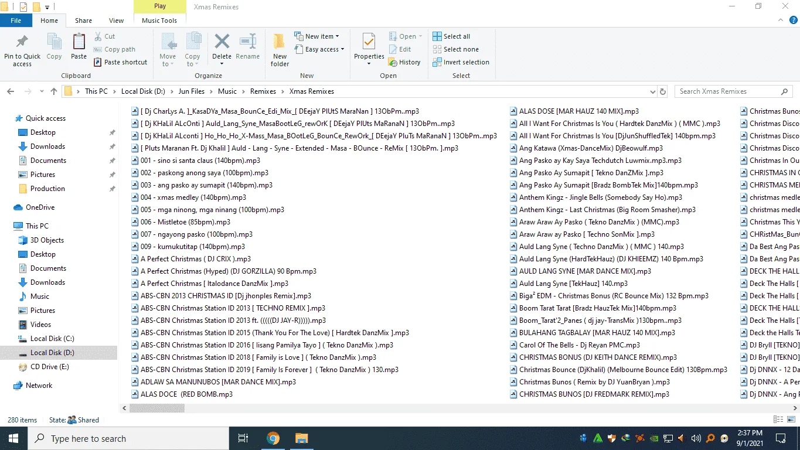Image resolution: width=800 pixels, height=450 pixels.
Task: Click the taskbar search box
Action: [128, 438]
